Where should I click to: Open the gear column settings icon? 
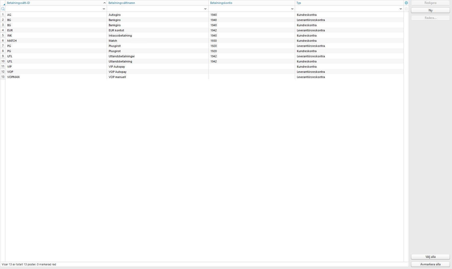click(x=406, y=3)
